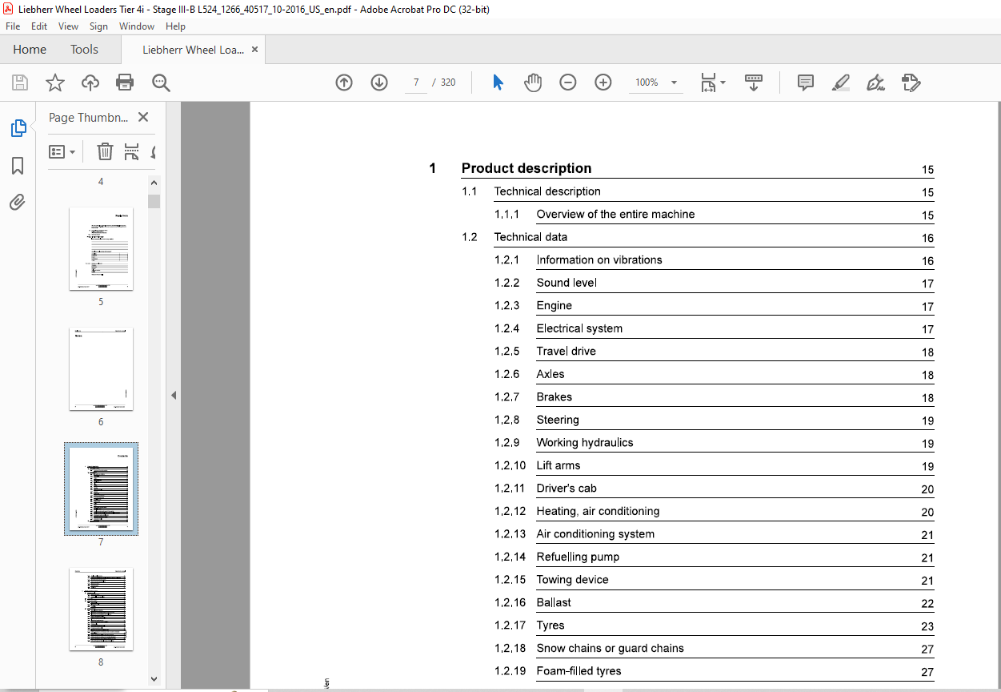
Task: Add a sticky note comment
Action: tap(806, 82)
